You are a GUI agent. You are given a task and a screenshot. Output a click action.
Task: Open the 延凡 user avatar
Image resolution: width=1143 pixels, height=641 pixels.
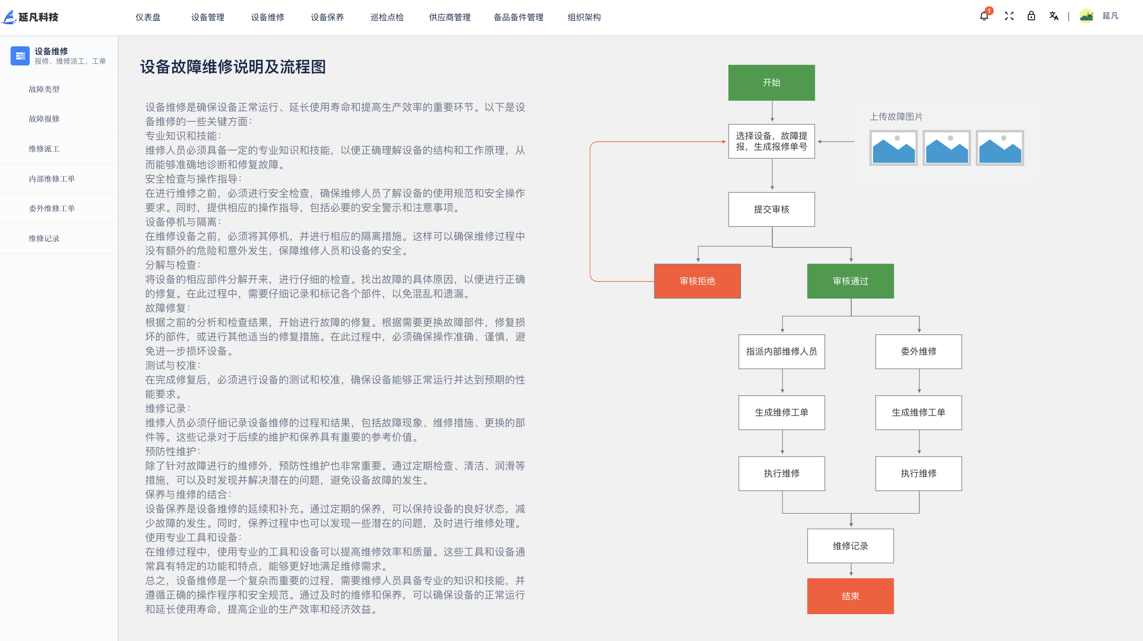[1087, 16]
